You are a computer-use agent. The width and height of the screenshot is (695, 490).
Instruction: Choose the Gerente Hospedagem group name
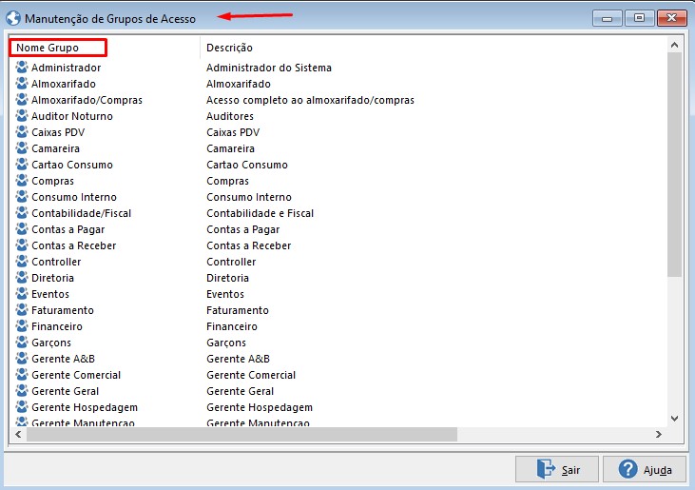click(x=85, y=407)
